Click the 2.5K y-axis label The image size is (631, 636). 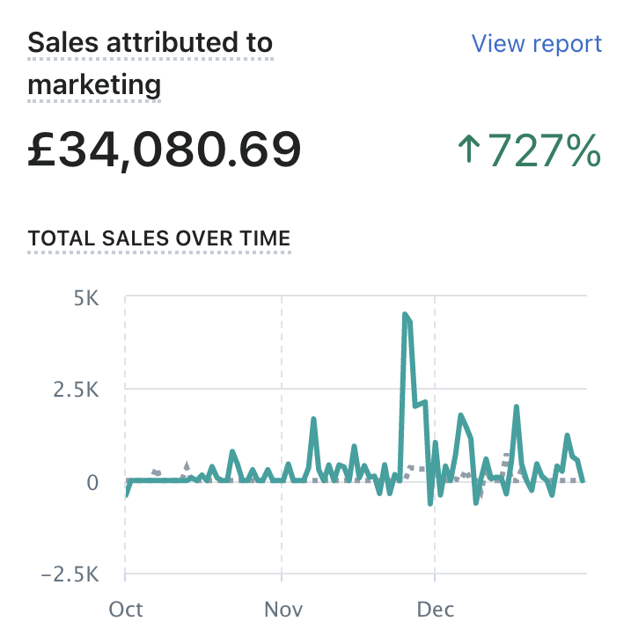coord(77,390)
